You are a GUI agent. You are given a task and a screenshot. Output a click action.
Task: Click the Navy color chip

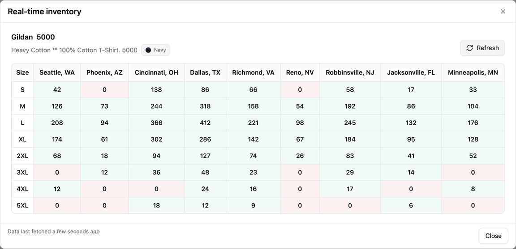(x=156, y=50)
